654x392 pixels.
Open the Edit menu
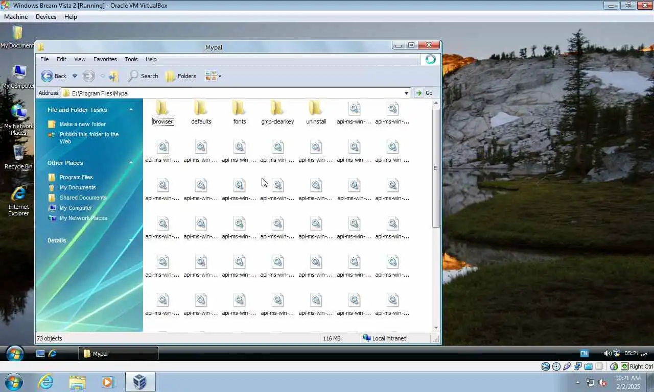61,59
